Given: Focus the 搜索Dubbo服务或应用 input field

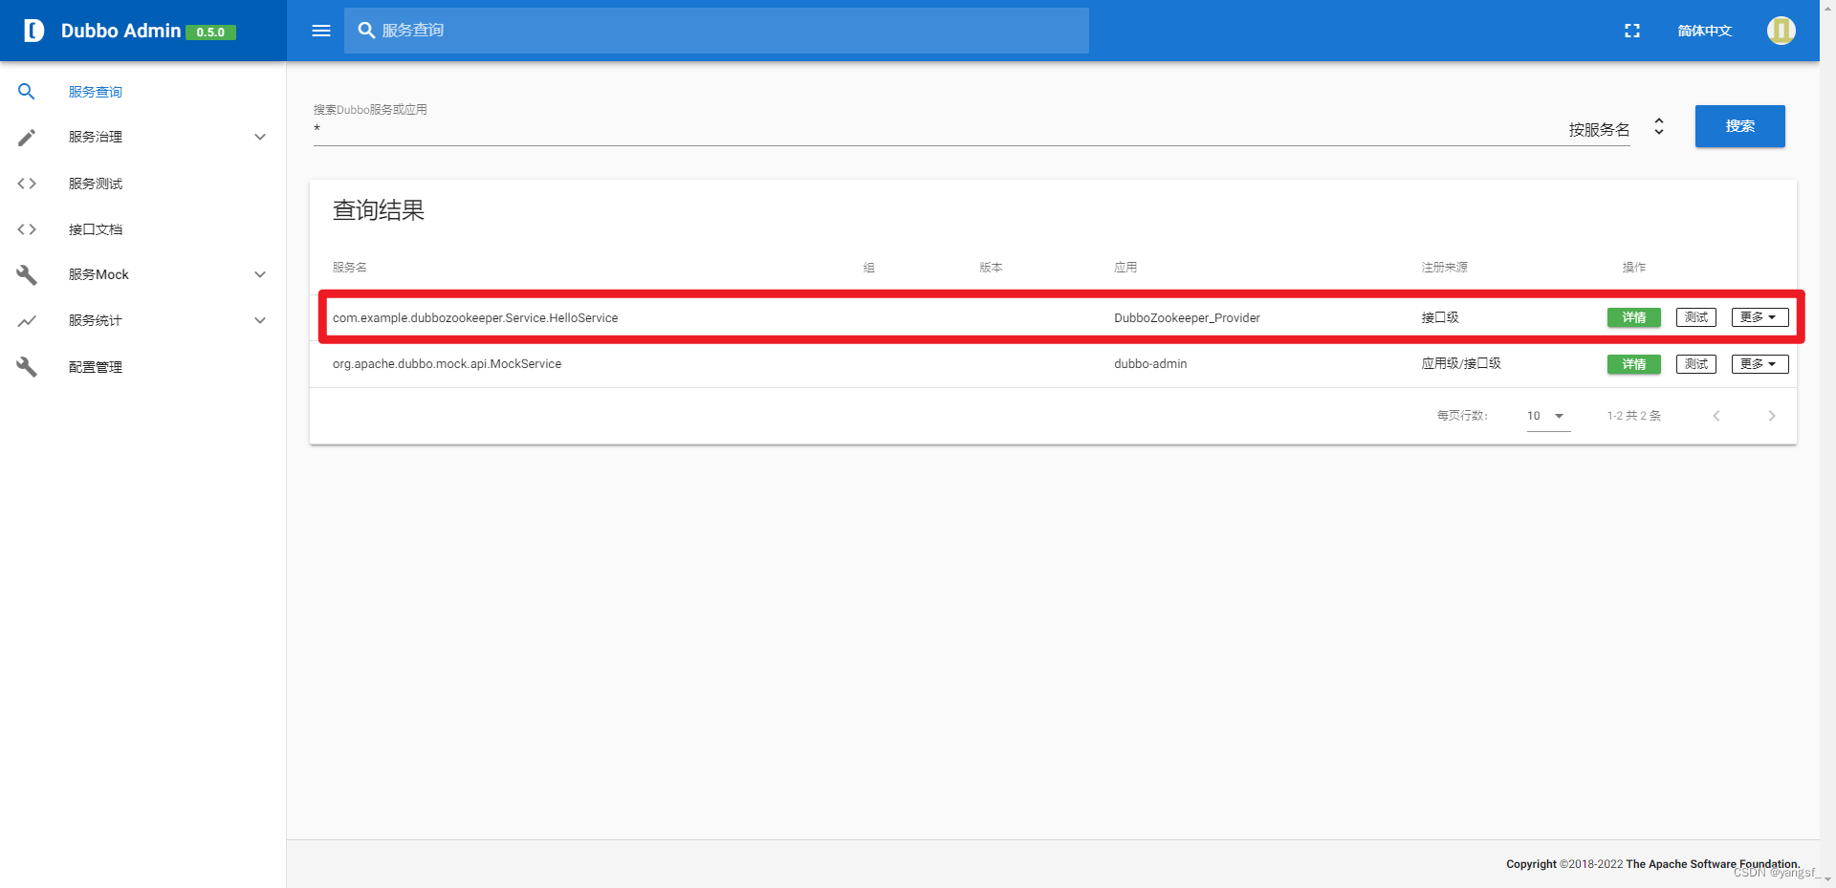Looking at the screenshot, I should (x=937, y=129).
